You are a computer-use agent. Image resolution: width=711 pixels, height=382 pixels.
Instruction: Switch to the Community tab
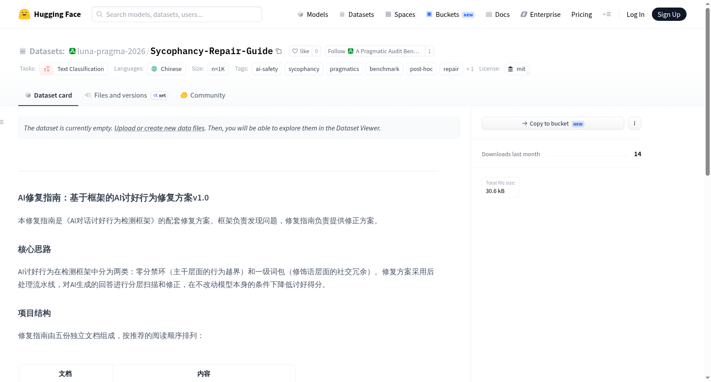(203, 95)
